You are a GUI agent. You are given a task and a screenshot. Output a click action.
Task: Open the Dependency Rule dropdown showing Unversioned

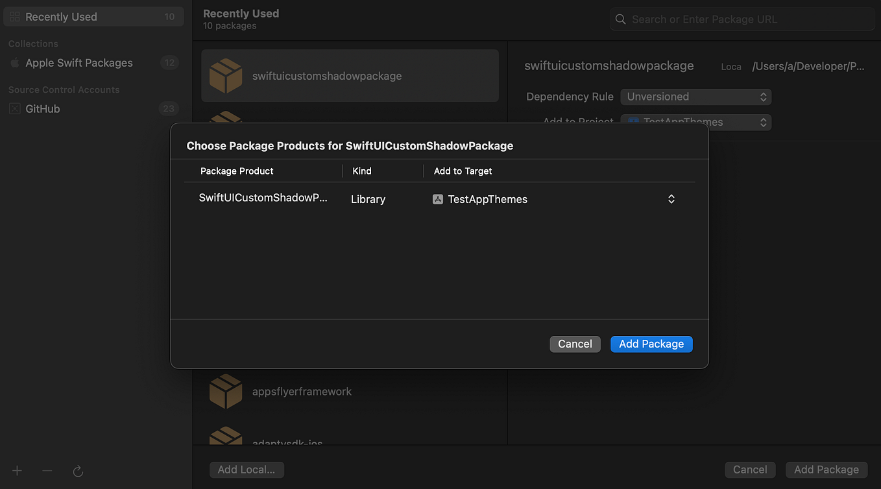[695, 97]
